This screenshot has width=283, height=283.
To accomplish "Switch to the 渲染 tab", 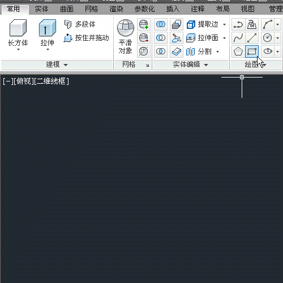I will pyautogui.click(x=117, y=9).
